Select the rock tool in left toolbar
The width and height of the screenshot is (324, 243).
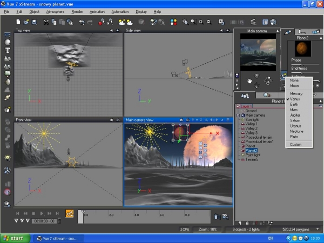click(x=8, y=82)
